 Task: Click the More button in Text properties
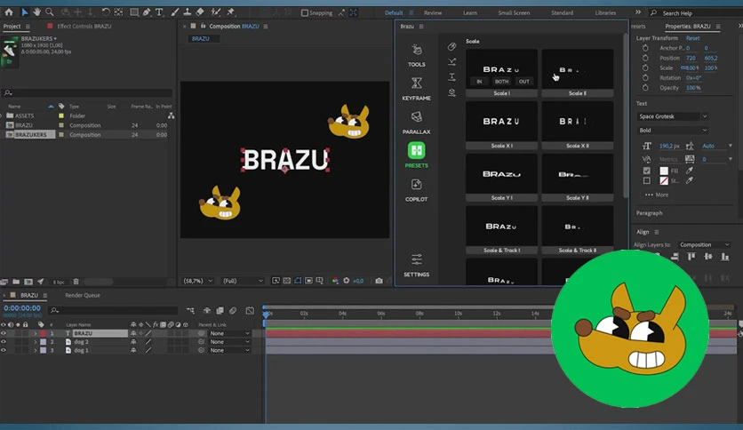(x=656, y=195)
